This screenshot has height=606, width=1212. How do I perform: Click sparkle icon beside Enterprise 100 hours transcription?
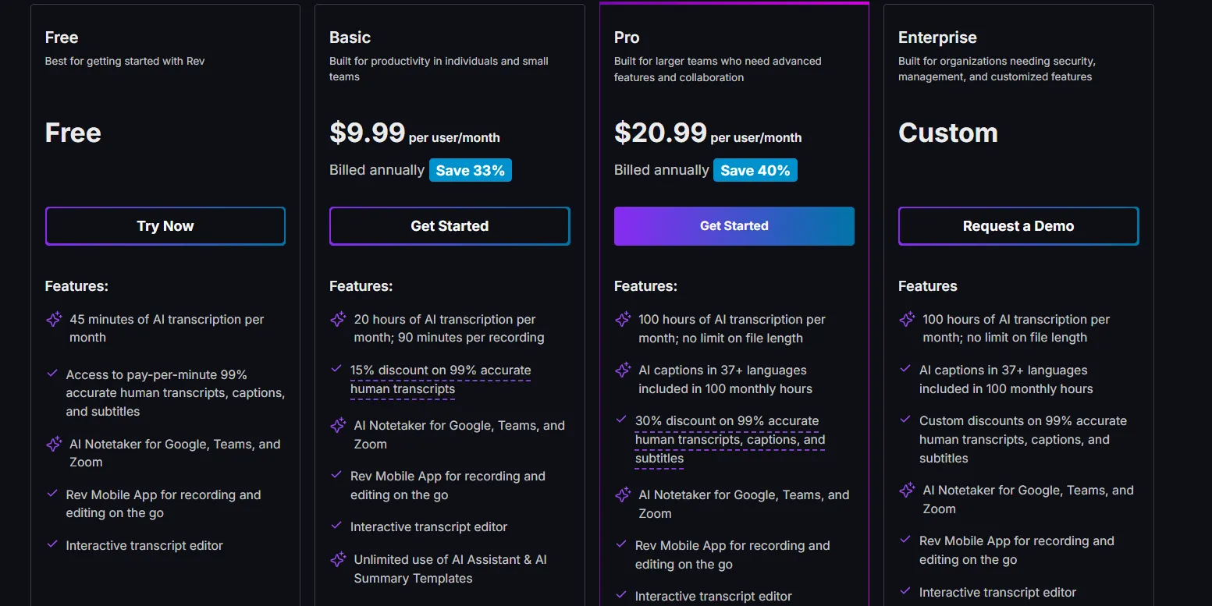(x=907, y=320)
